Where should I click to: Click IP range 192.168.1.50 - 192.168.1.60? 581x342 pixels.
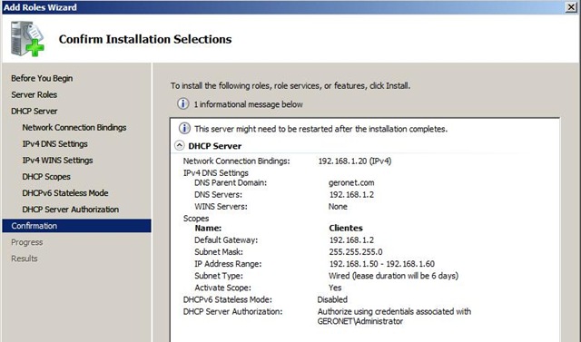point(381,264)
